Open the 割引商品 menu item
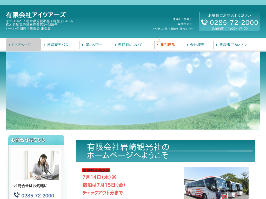Image resolution: width=266 pixels, height=199 pixels. point(168,45)
